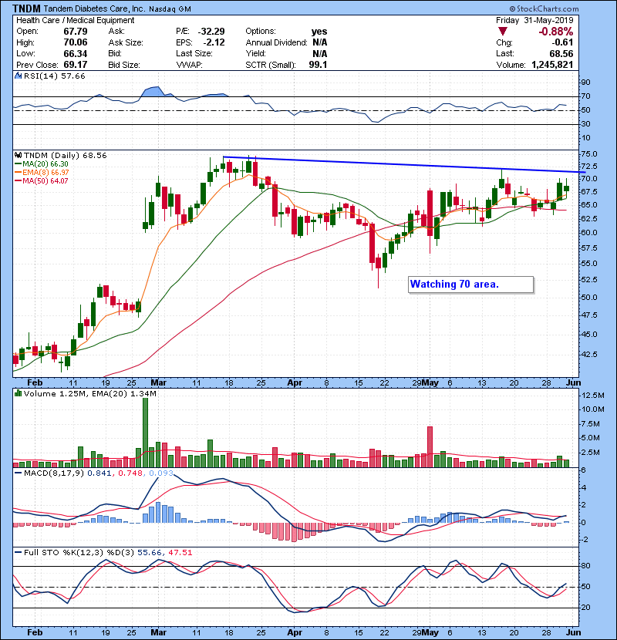Click the Options value 'yes'
Screen dimensions: 617x640
tap(319, 32)
